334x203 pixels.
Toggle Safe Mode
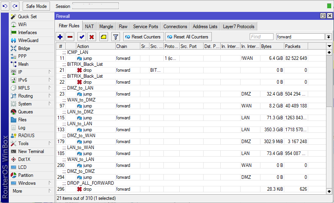pos(36,6)
